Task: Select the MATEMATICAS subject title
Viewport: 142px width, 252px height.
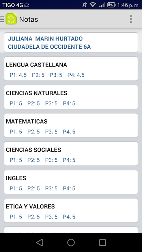Action: click(27, 122)
